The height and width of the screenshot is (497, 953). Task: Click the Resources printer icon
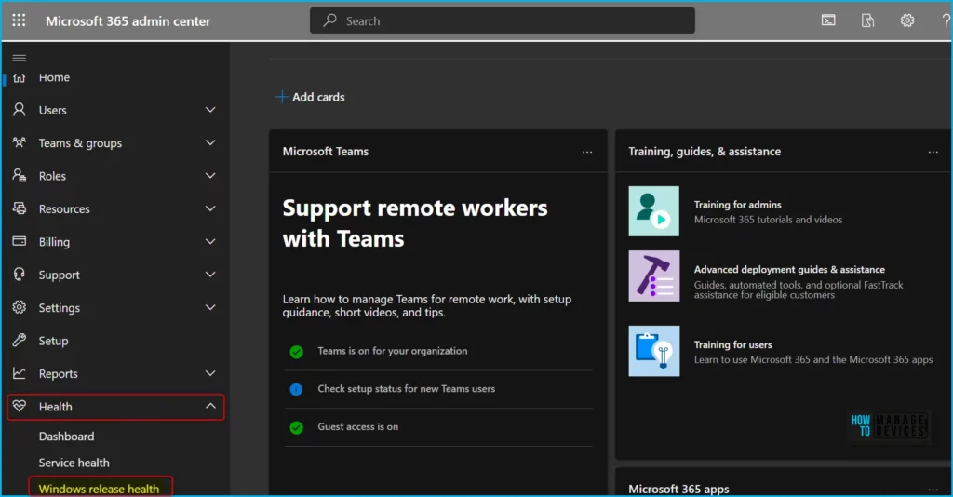click(20, 208)
